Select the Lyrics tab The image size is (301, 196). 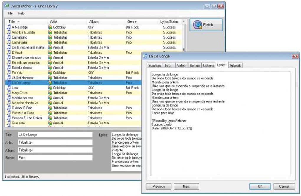tap(222, 65)
